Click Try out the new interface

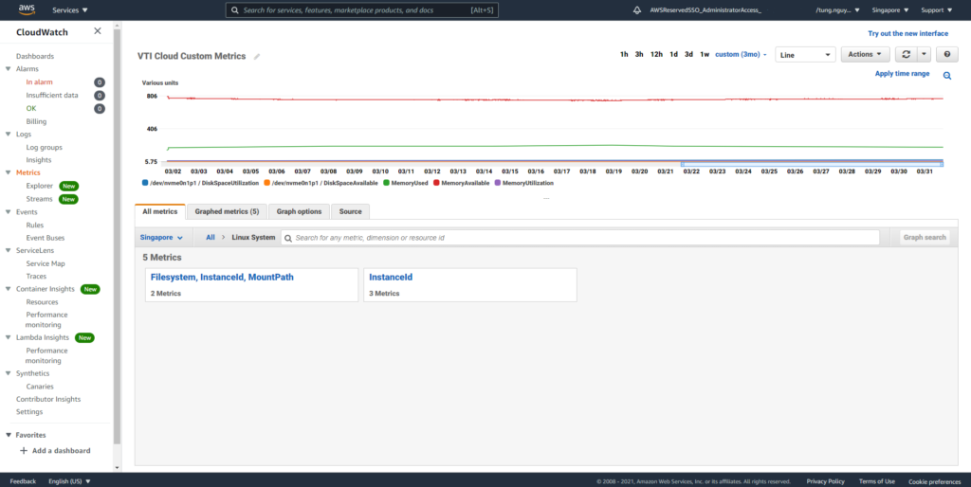pyautogui.click(x=907, y=33)
